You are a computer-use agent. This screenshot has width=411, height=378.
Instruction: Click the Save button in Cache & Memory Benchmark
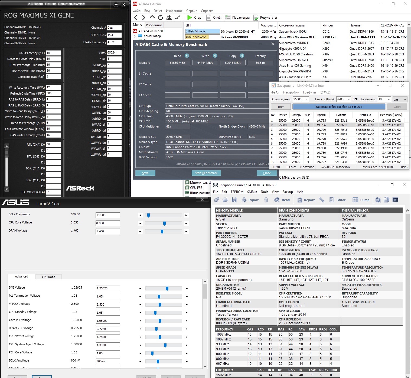(145, 173)
